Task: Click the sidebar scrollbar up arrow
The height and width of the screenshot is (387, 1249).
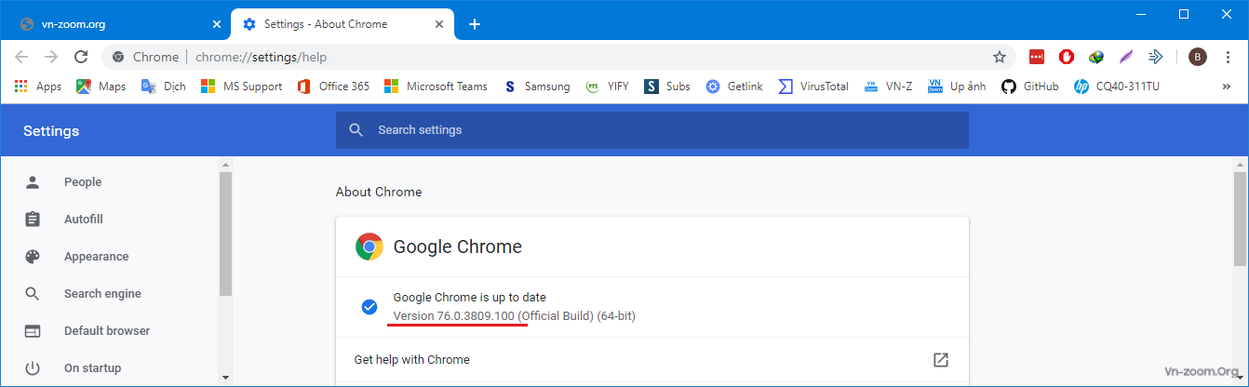Action: pyautogui.click(x=225, y=164)
